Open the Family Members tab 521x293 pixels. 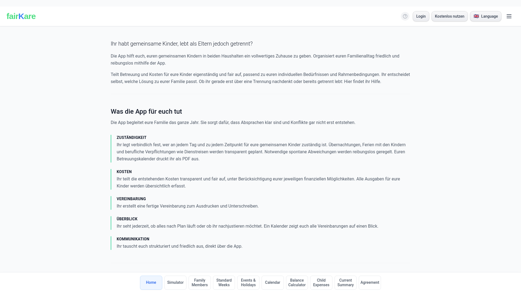pyautogui.click(x=200, y=283)
